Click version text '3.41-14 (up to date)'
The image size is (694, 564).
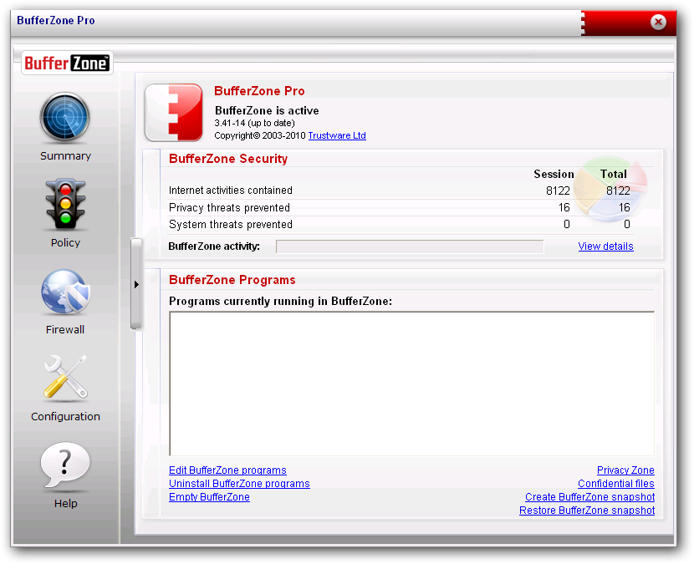click(x=254, y=123)
